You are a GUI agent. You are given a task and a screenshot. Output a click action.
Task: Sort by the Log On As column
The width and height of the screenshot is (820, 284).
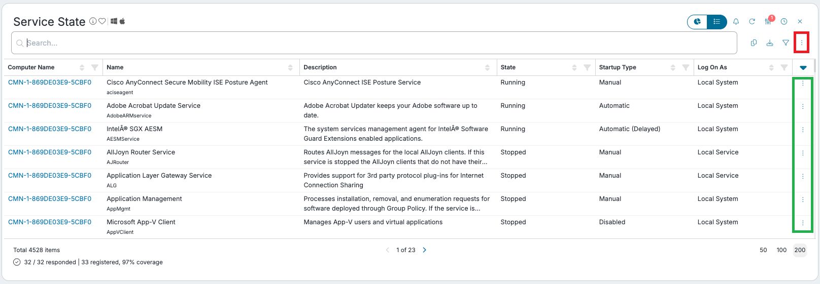pyautogui.click(x=771, y=67)
